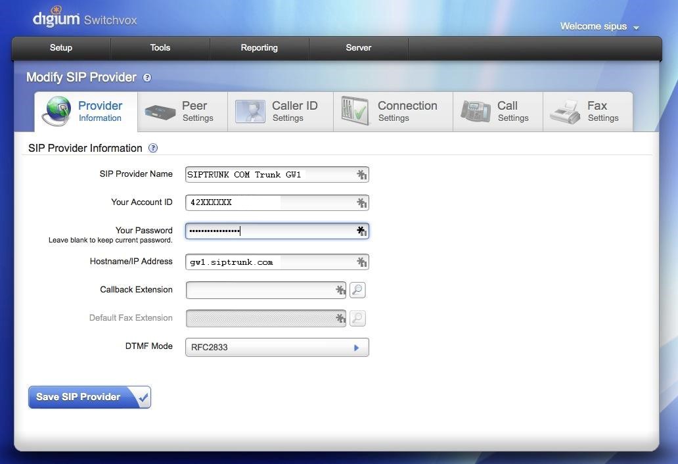This screenshot has height=464, width=678.
Task: Click the Provider Information globe icon
Action: 56,111
